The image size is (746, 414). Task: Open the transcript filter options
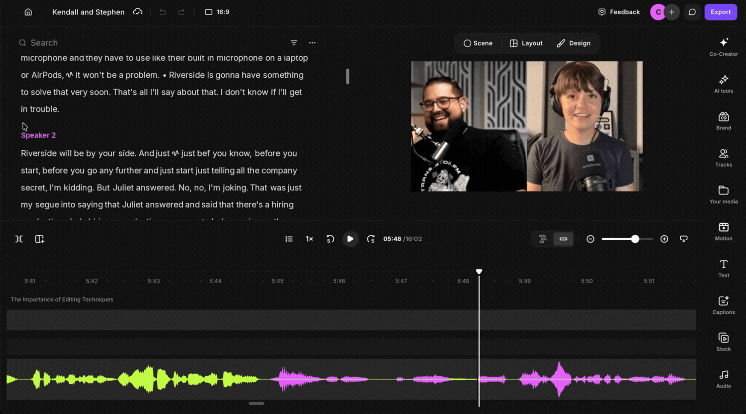pos(294,43)
